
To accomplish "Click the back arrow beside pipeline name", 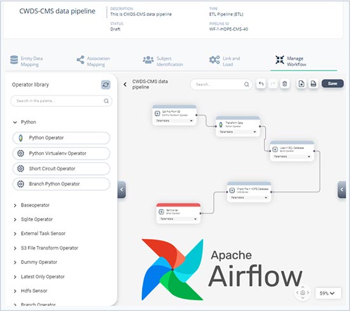I will click(125, 85).
